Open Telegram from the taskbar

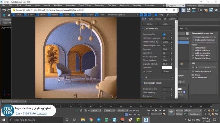[99, 120]
